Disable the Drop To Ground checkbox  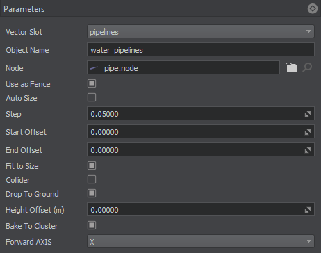click(92, 193)
